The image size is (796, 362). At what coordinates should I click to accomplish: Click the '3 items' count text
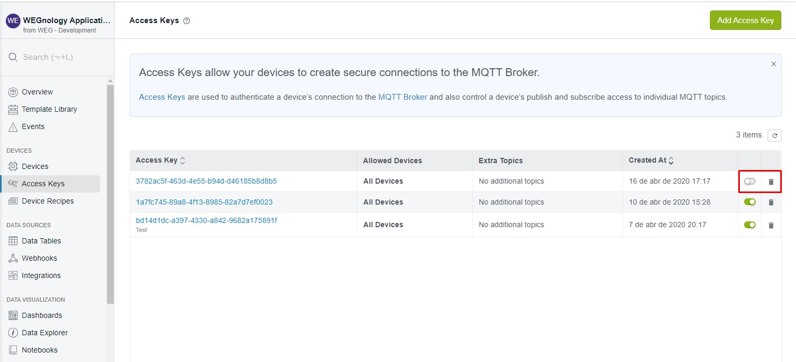click(x=749, y=135)
